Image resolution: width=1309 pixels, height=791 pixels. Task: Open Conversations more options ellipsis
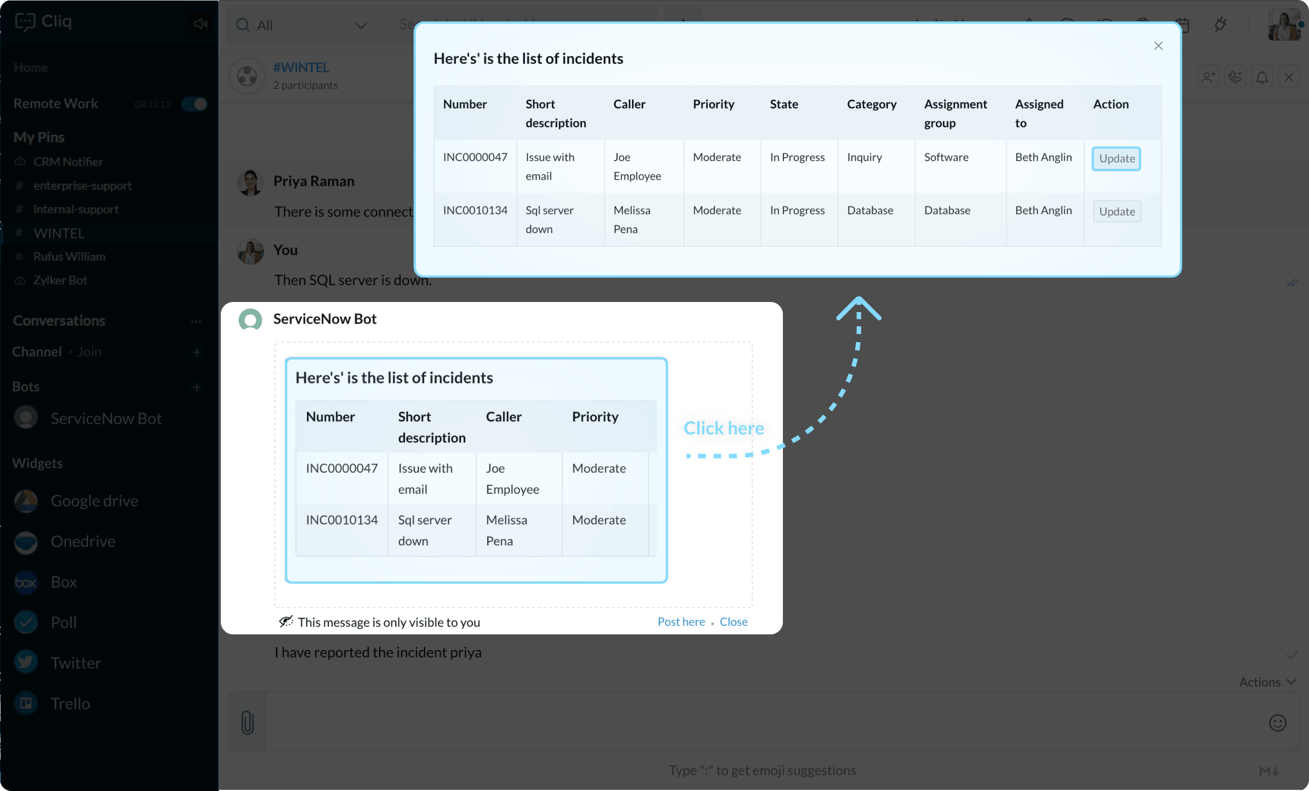click(196, 321)
